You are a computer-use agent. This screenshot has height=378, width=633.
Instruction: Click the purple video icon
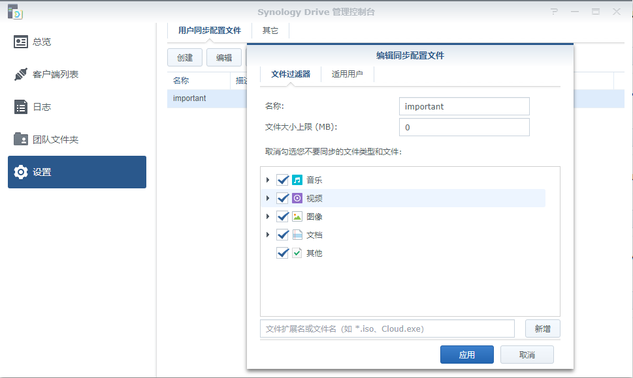pos(297,198)
